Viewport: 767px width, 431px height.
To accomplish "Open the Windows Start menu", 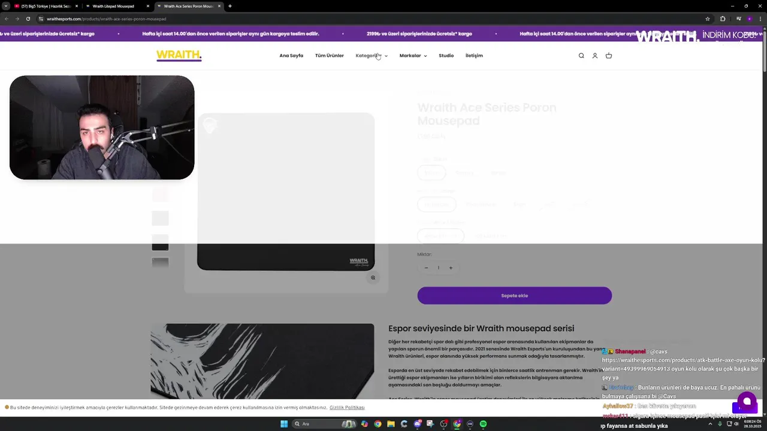I will point(284,424).
